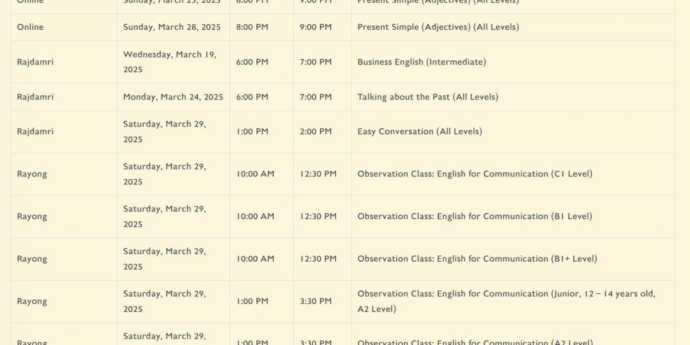The image size is (690, 345).
Task: Select Junior 12–14 years old class
Action: (x=507, y=301)
